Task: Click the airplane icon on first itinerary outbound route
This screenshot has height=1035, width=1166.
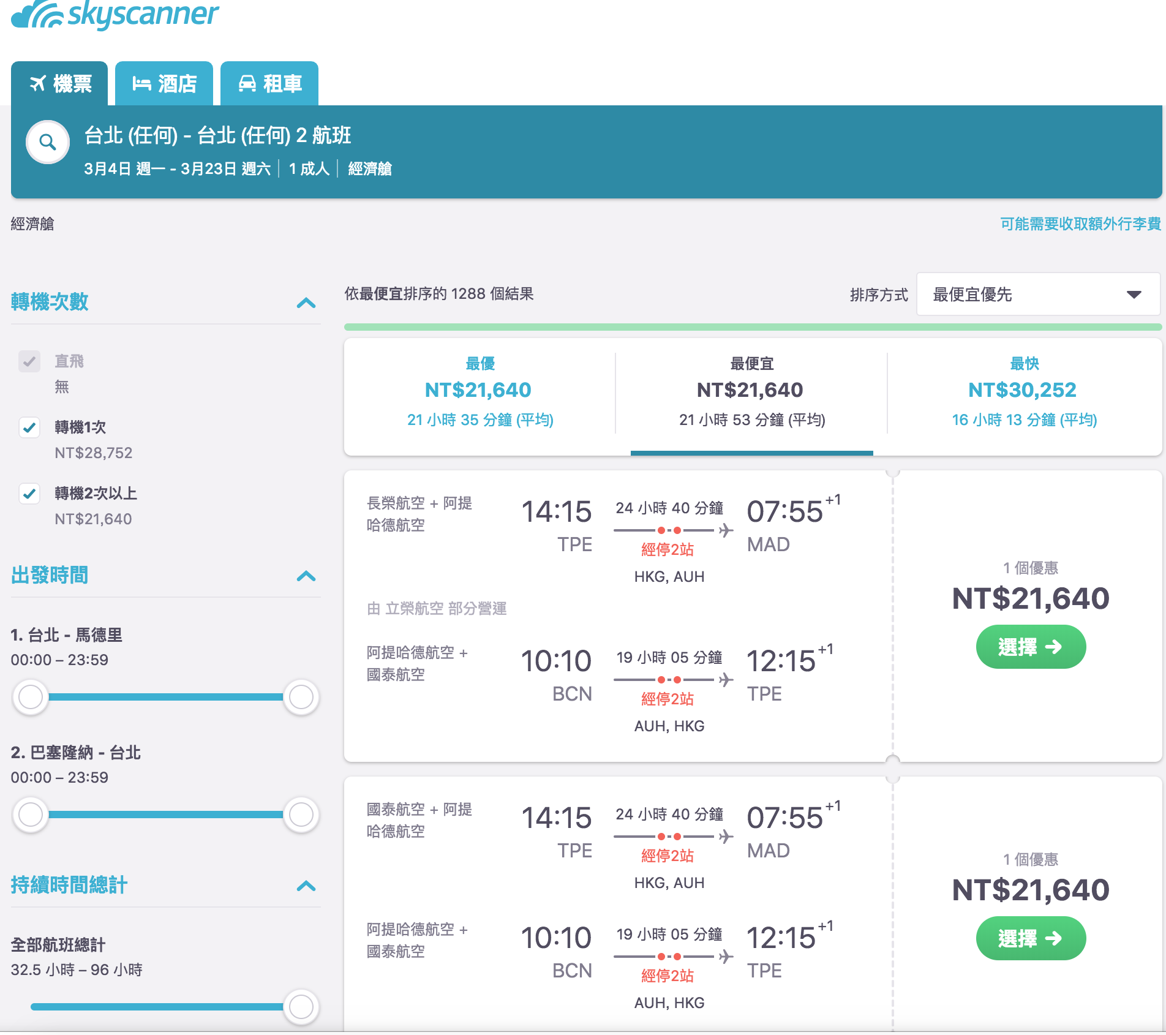Action: coord(726,530)
